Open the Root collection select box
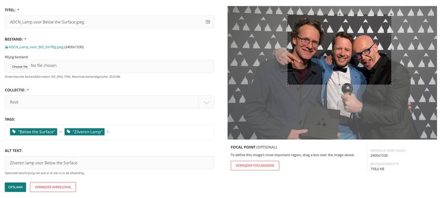The width and height of the screenshot is (442, 198). point(110,102)
